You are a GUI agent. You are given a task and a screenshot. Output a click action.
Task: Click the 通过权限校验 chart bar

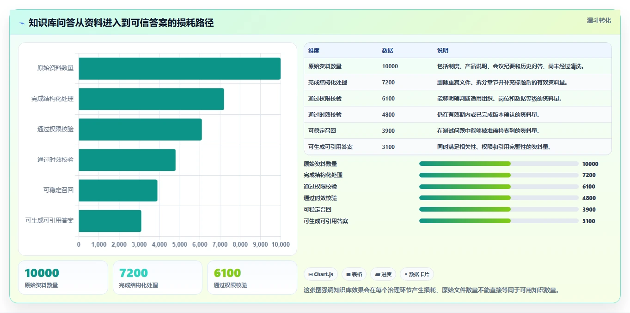141,130
